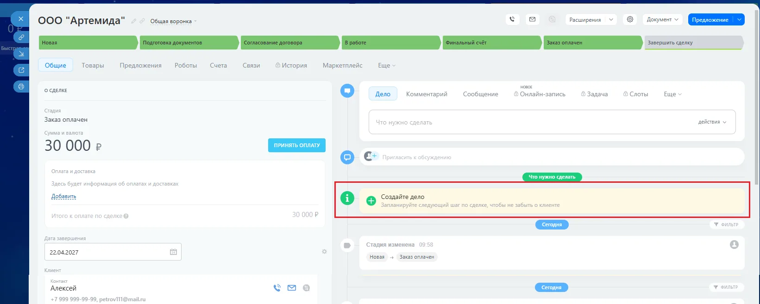Click the Пригласить к обсуждению field
The height and width of the screenshot is (304, 760).
point(552,157)
